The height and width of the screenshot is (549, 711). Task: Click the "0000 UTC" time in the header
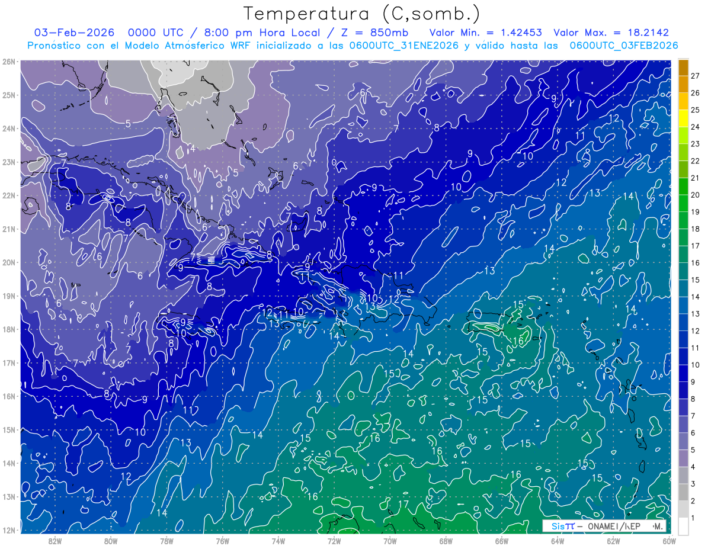tap(156, 33)
